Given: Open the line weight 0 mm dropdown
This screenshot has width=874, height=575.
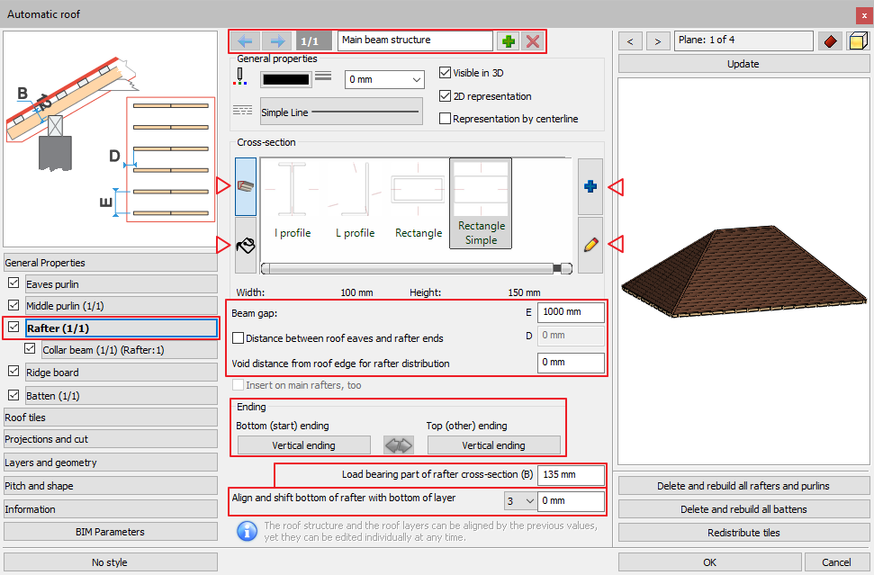Looking at the screenshot, I should [384, 80].
